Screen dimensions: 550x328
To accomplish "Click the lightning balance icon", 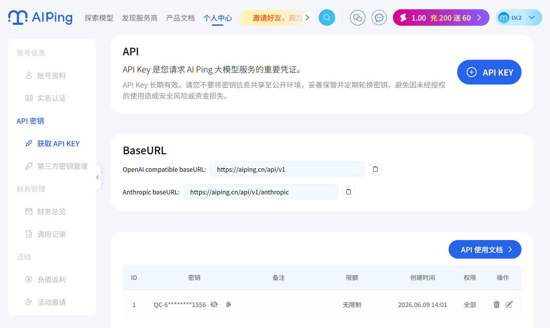I will [403, 18].
